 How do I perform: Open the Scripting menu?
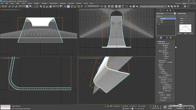(79, 3)
